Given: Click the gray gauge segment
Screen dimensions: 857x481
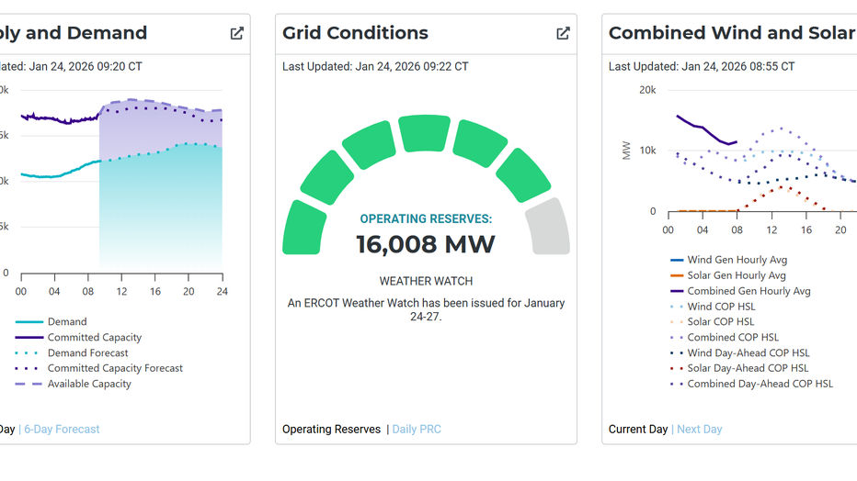Looking at the screenshot, I should click(547, 228).
